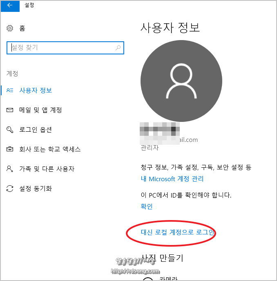Click the magnifier icon in search box
This screenshot has height=281, width=277.
[x=118, y=48]
